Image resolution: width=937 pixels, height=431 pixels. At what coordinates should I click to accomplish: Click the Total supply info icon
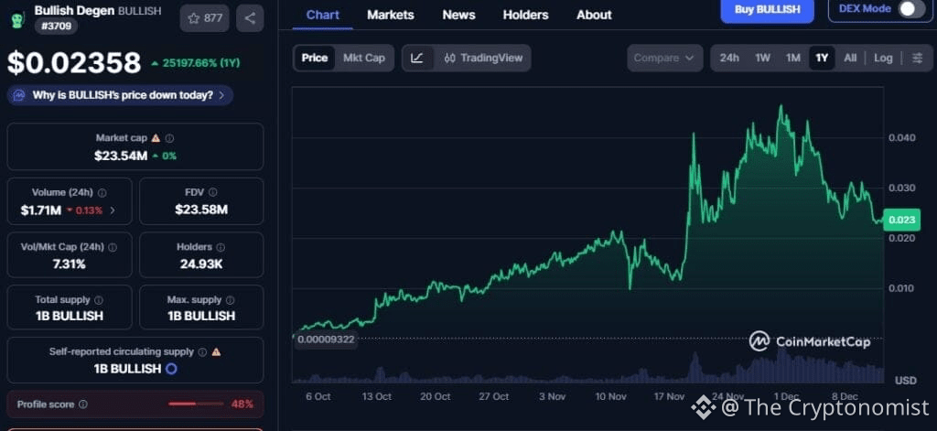click(99, 300)
